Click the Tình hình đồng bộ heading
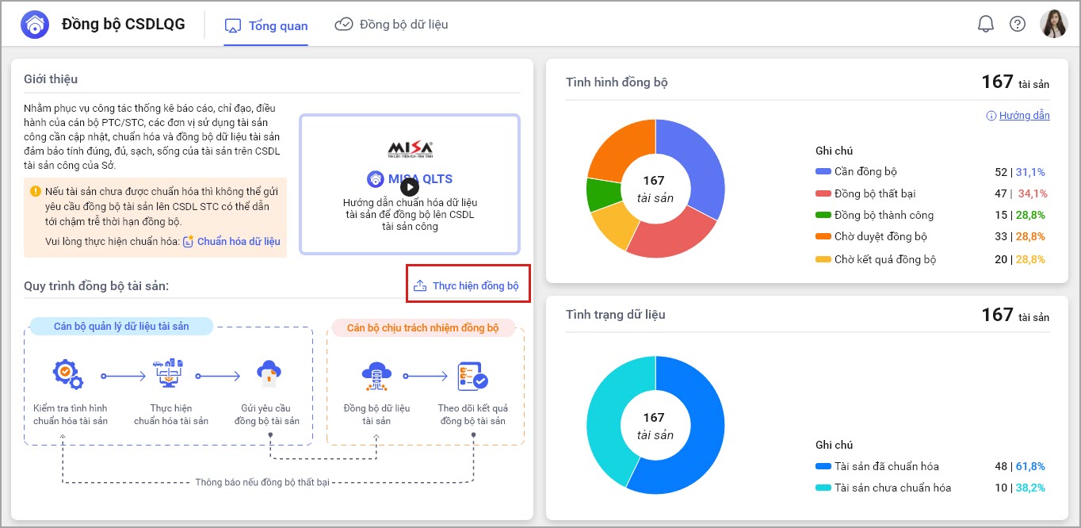The height and width of the screenshot is (528, 1081). pyautogui.click(x=617, y=82)
